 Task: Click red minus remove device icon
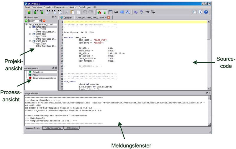44,21
